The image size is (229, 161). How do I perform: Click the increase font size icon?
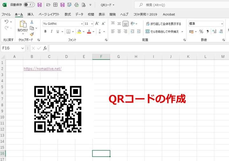coord(97,24)
